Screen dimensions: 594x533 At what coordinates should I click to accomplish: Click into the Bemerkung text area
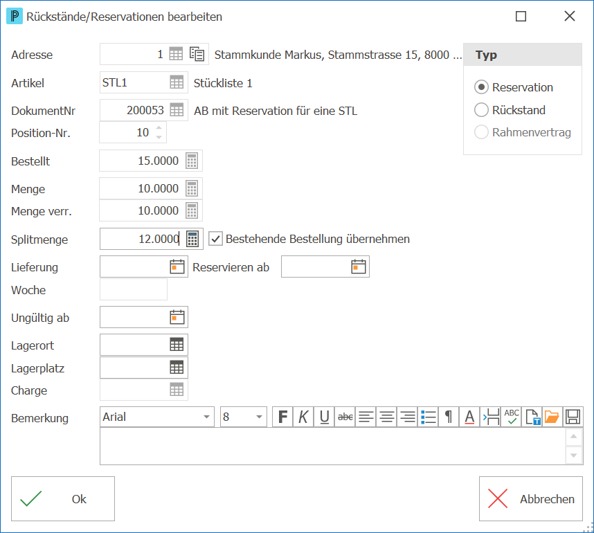click(332, 446)
